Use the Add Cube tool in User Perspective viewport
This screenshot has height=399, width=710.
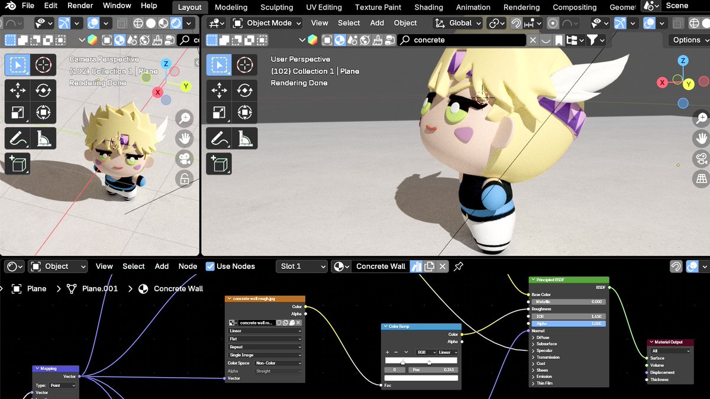pyautogui.click(x=219, y=164)
